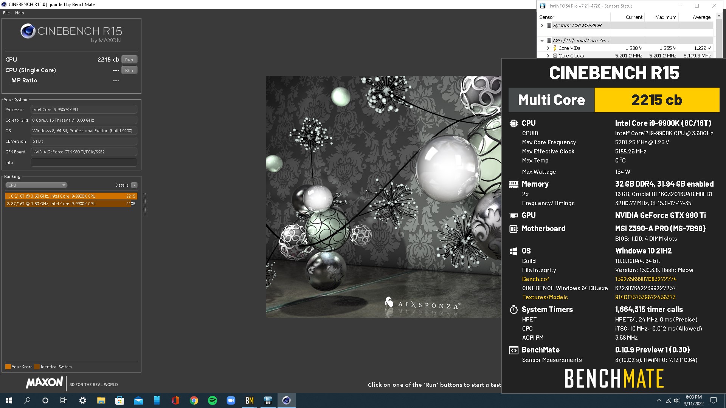This screenshot has height=408, width=726.
Task: Open Your Phone app on taskbar
Action: (157, 400)
